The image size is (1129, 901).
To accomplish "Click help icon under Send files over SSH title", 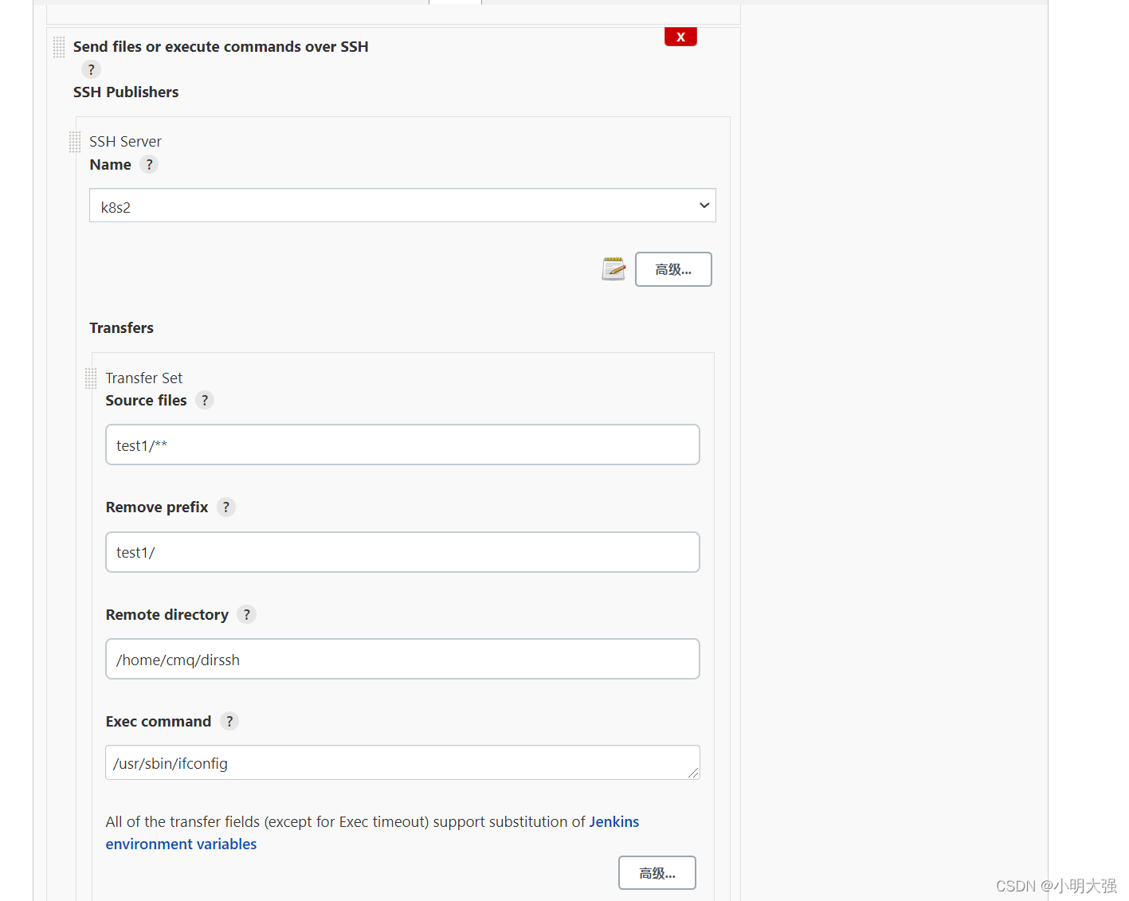I will tap(92, 70).
